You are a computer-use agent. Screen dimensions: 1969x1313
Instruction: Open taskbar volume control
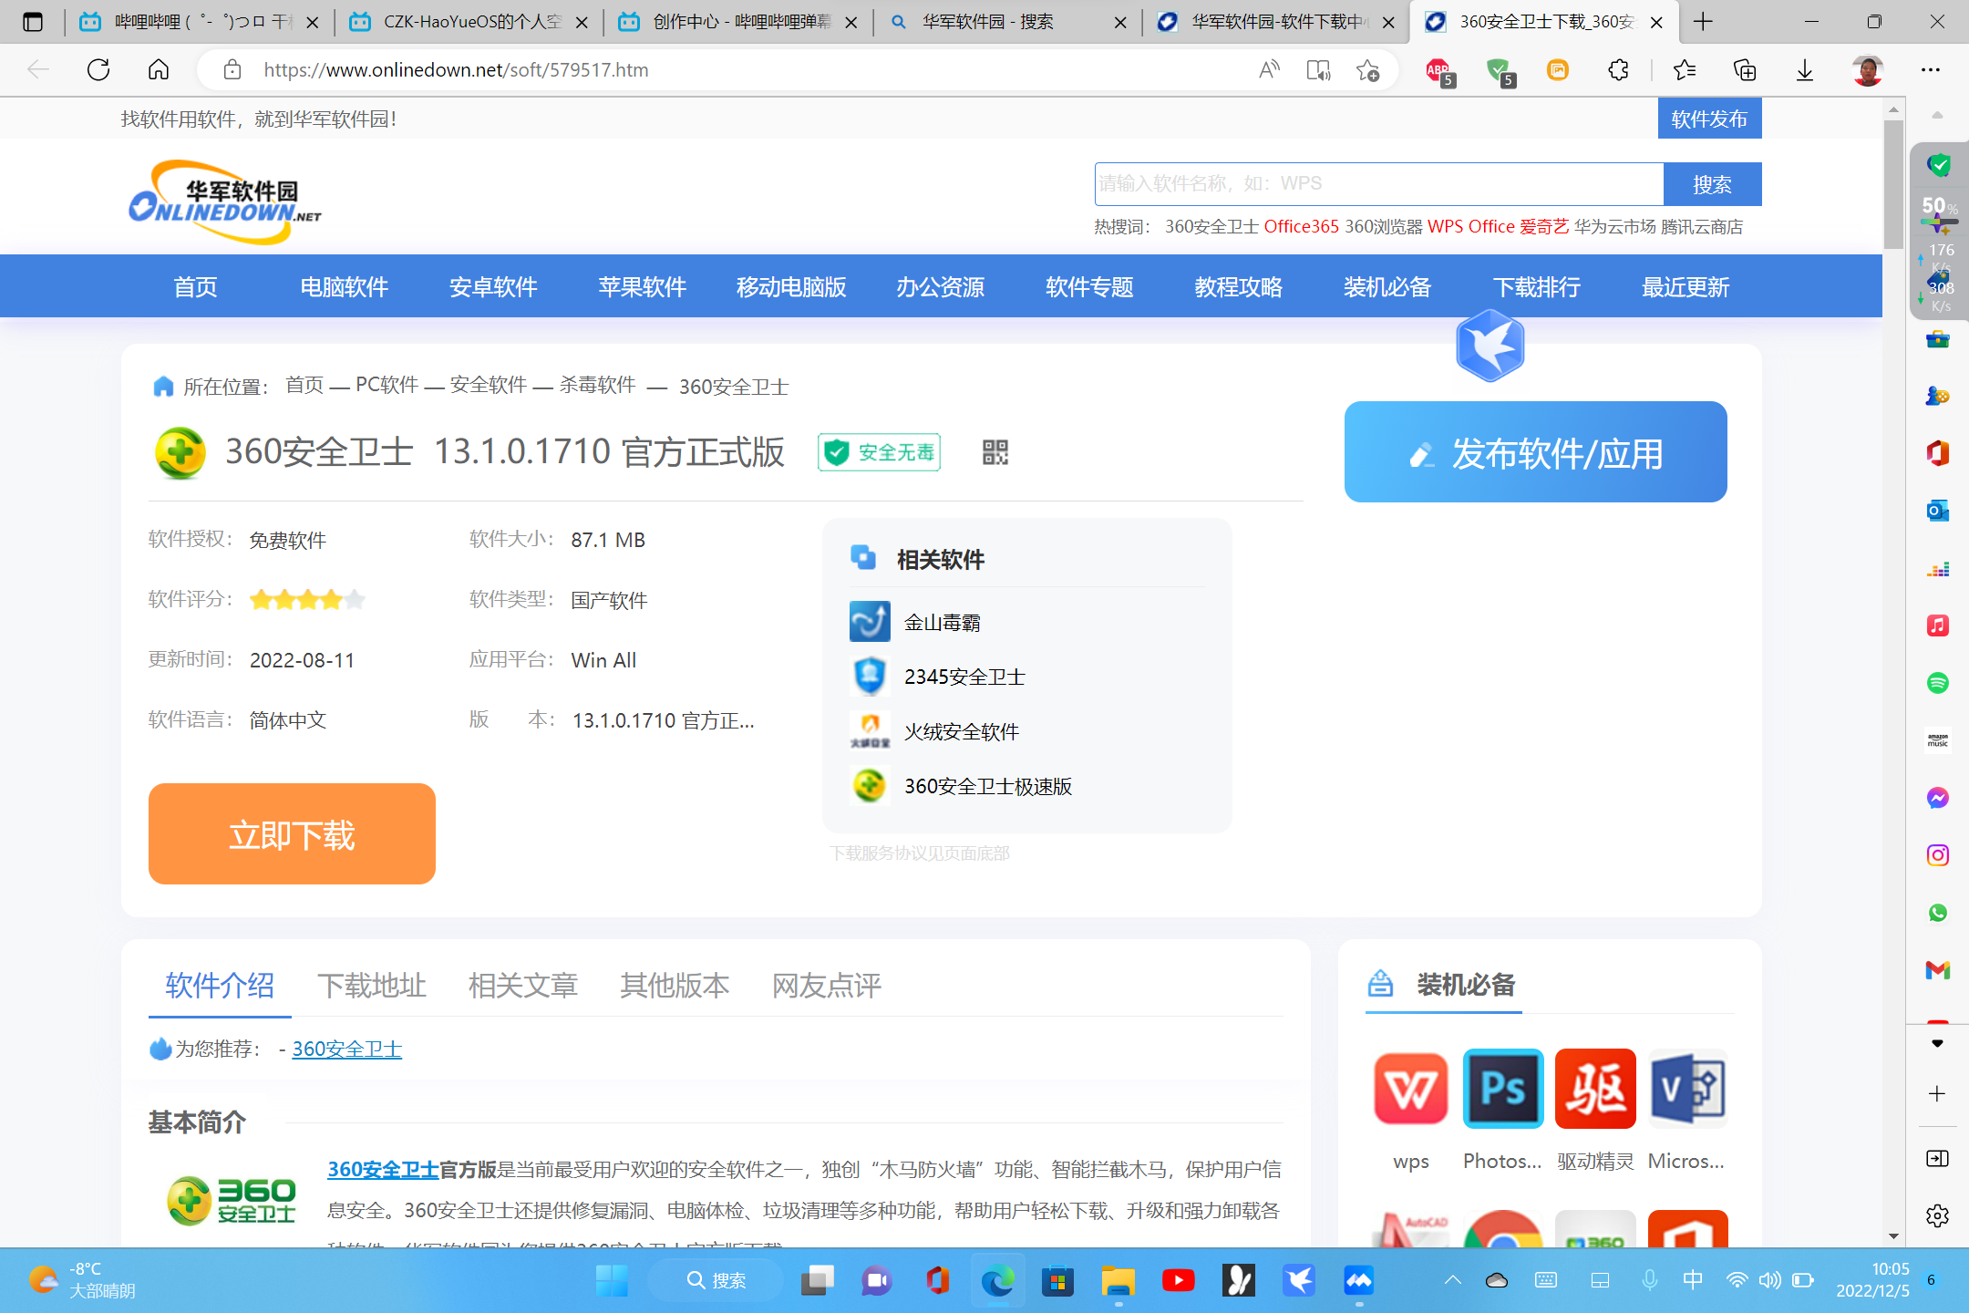click(1769, 1281)
